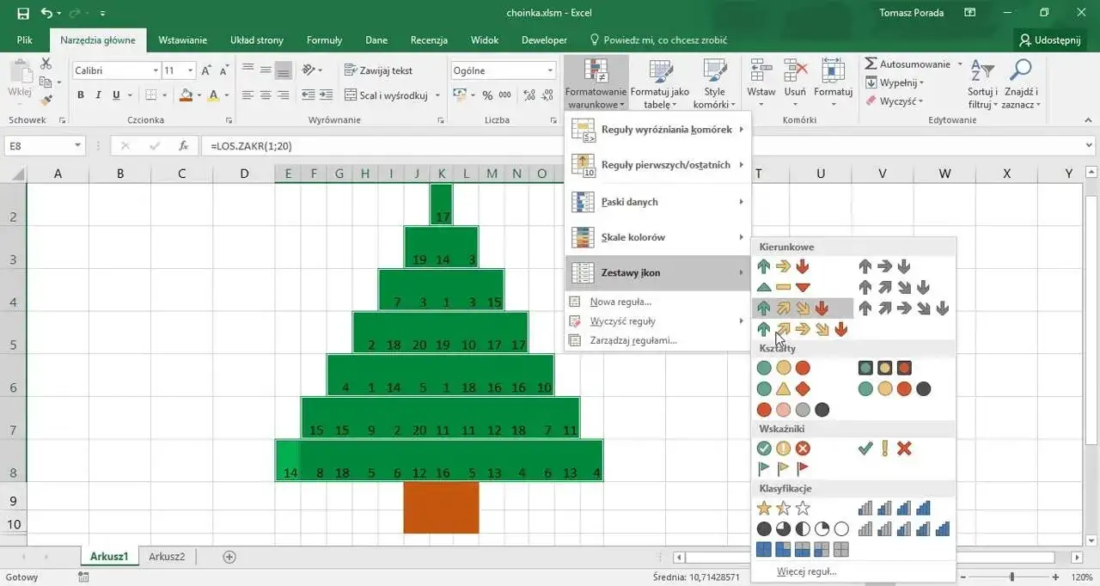Toggle Wrap Text (Zawijaj tekst)
1100x586 pixels.
tap(378, 70)
